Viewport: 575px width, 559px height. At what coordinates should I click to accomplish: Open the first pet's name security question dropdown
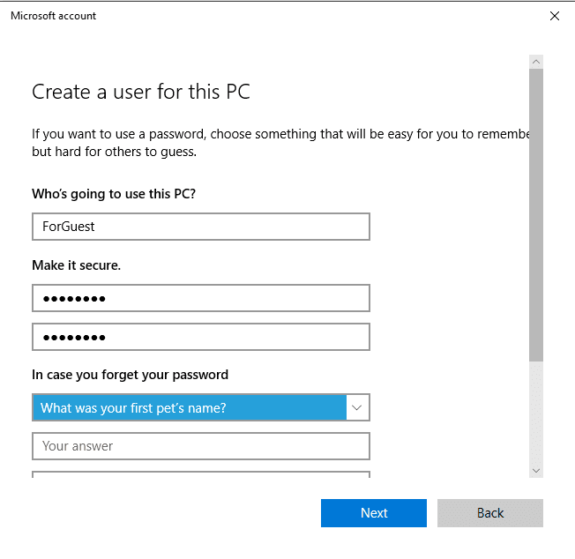tap(201, 407)
